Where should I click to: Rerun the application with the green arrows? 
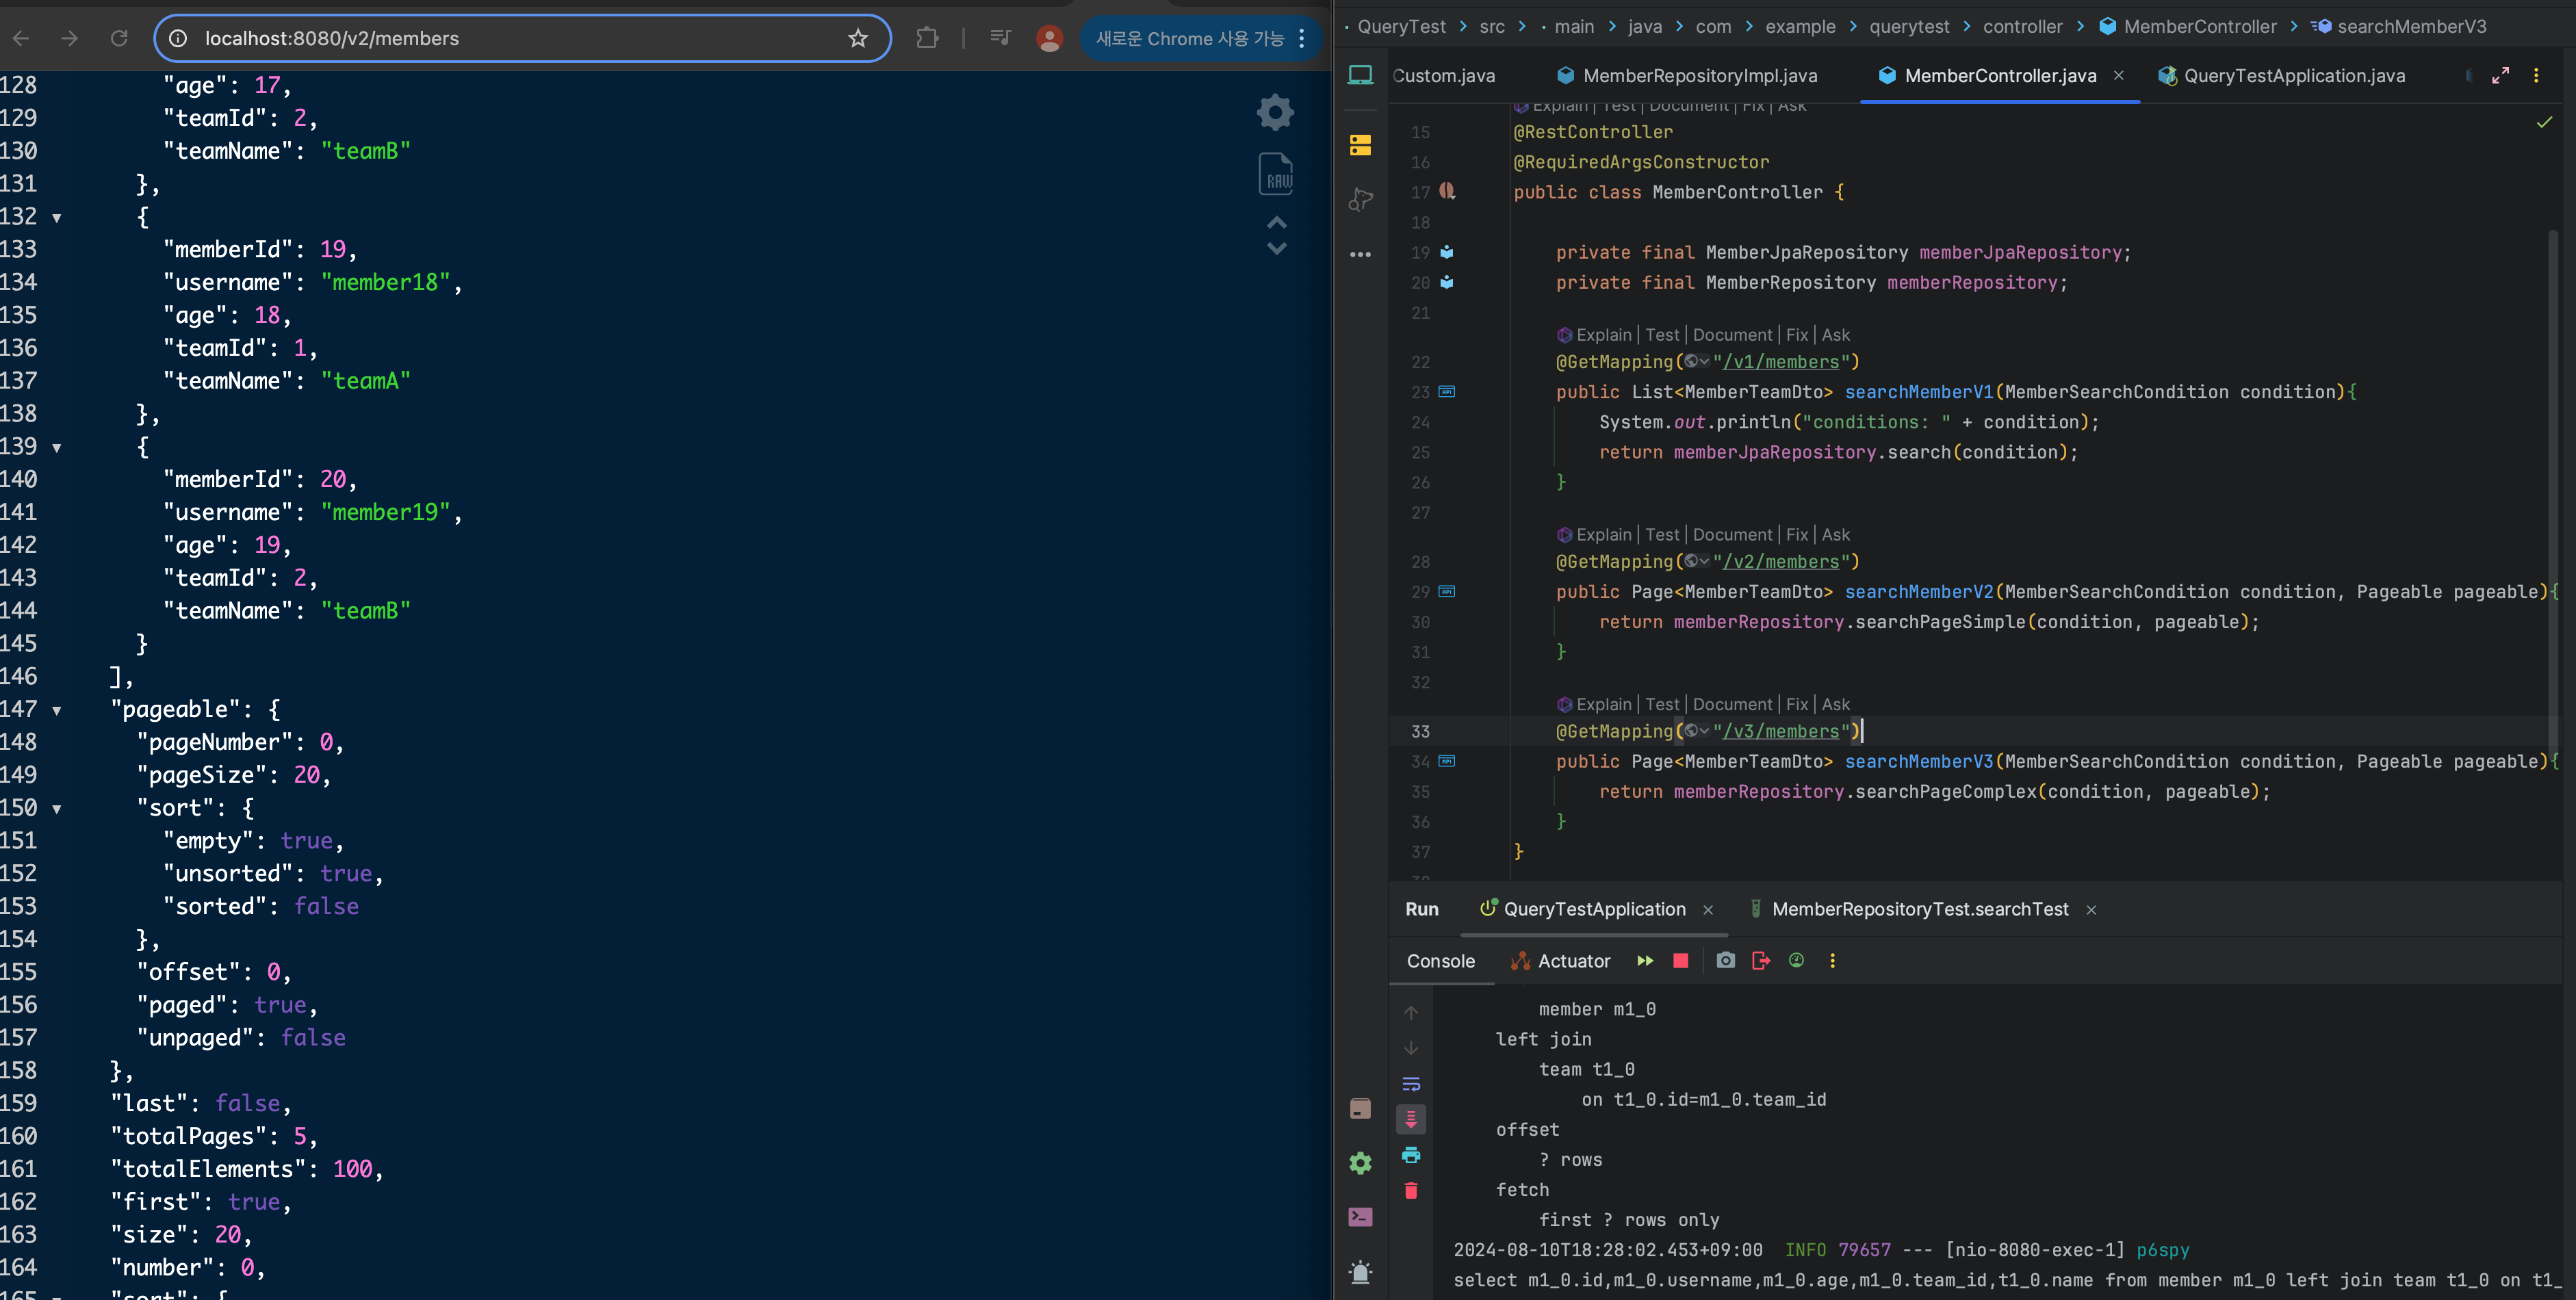tap(1645, 961)
